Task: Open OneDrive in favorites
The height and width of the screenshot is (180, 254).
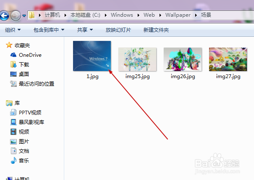Action: click(x=30, y=55)
